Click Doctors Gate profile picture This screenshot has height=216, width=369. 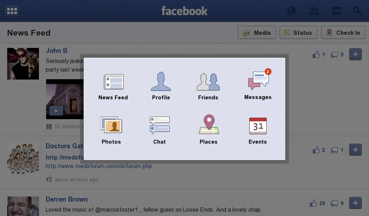point(23,159)
